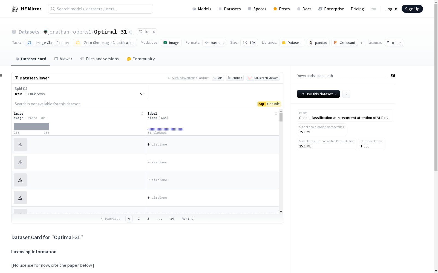Open the Datasets nav item
Screen dimensions: 438x273
pos(229,9)
